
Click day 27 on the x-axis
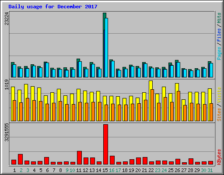click(184, 170)
